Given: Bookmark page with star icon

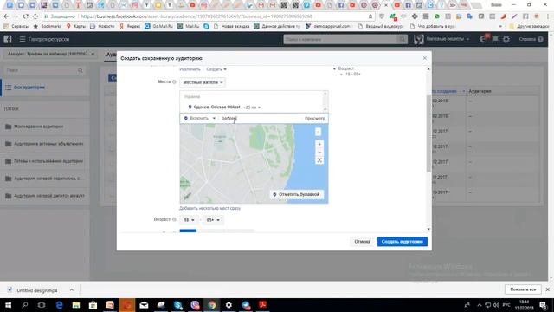Looking at the screenshot, I should (370, 16).
